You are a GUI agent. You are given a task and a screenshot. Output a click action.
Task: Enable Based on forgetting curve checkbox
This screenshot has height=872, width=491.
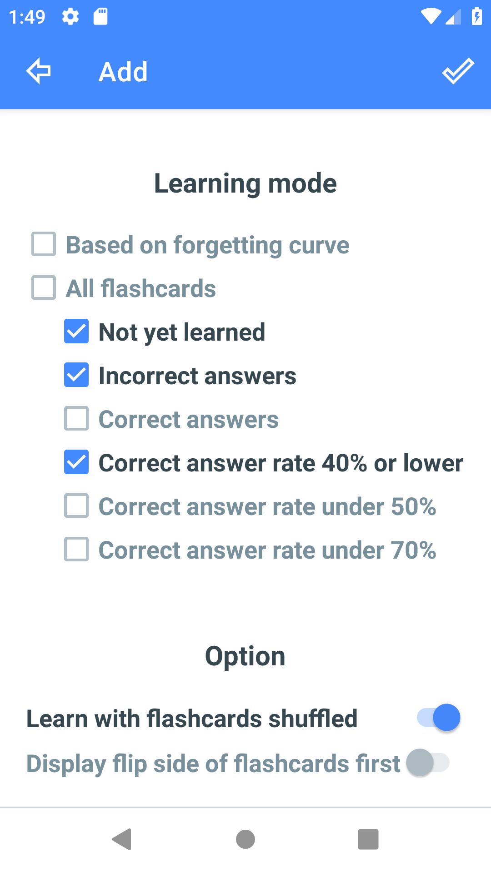(44, 244)
